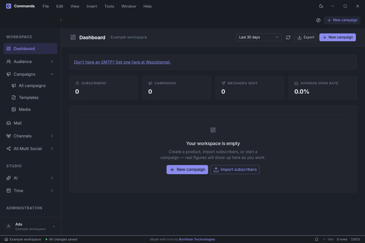The height and width of the screenshot is (243, 365).
Task: Click the Messages Sent paper plane icon
Action: pos(223,83)
